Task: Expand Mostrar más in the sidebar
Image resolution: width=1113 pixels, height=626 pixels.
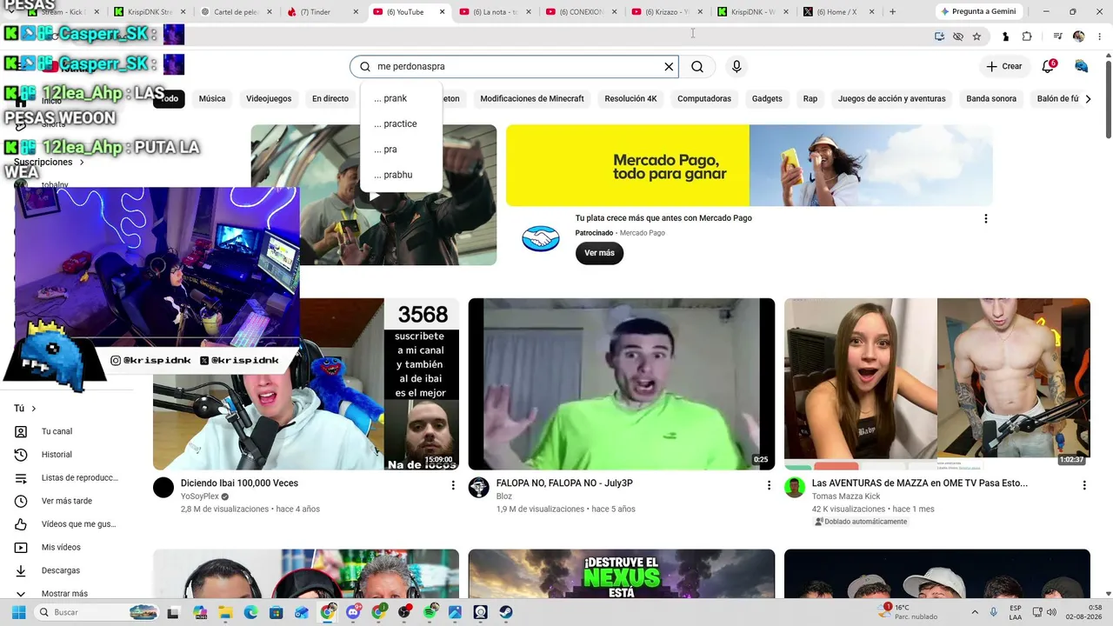Action: point(69,593)
